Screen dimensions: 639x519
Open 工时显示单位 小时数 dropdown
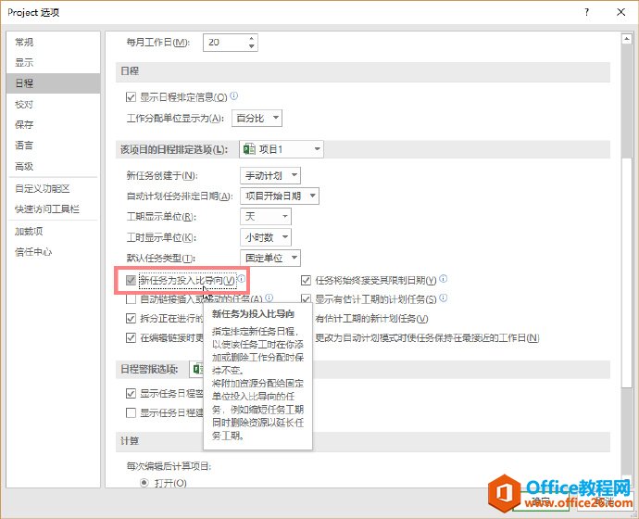266,237
